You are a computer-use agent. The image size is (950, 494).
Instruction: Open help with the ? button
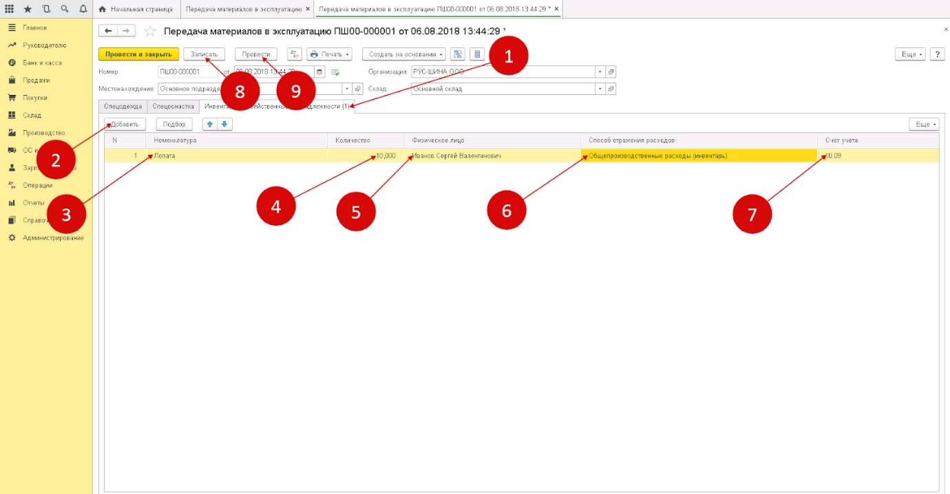937,54
